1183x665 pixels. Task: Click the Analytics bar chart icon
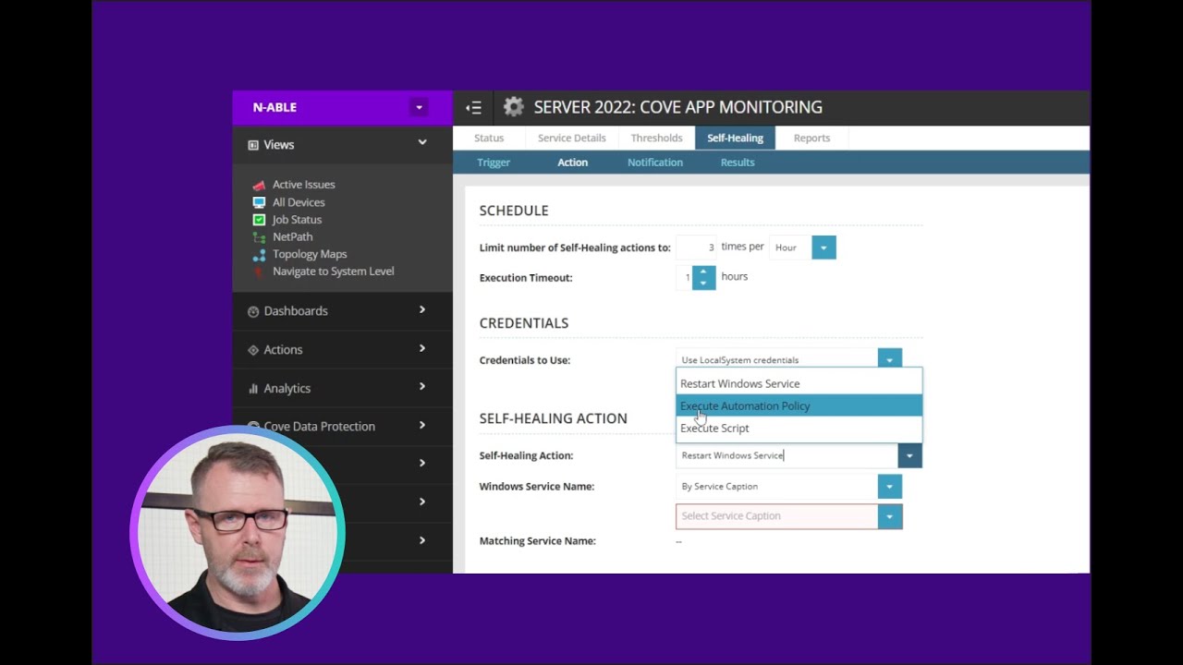click(x=253, y=389)
